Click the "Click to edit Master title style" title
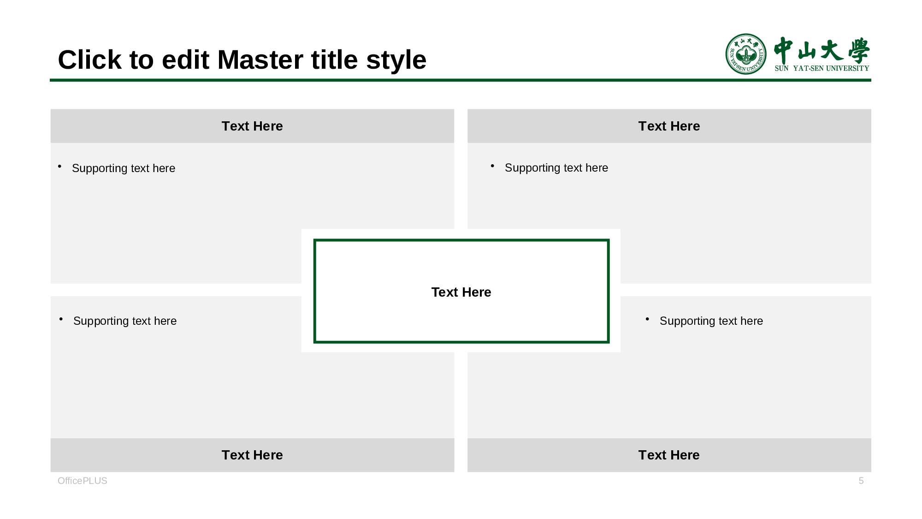 [242, 60]
